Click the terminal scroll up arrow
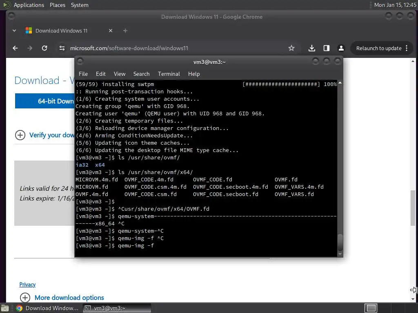Viewport: 418px width, 313px height. coord(340,83)
